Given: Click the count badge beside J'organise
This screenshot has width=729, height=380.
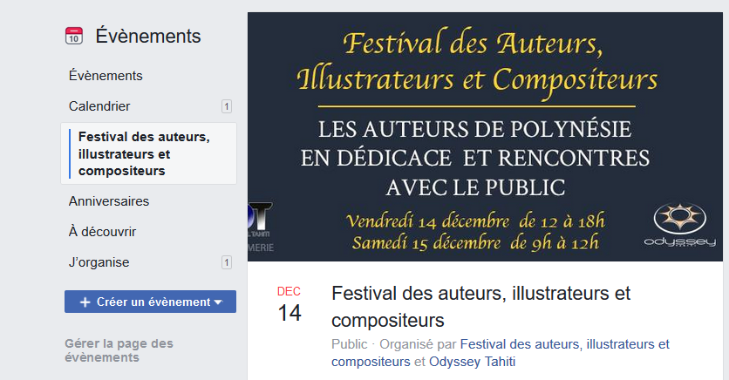Looking at the screenshot, I should [227, 262].
